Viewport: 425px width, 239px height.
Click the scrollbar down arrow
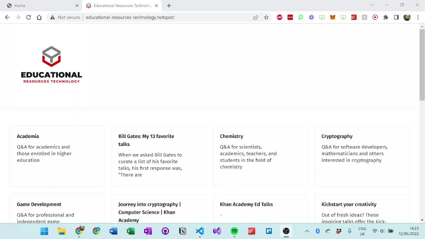[x=422, y=220]
